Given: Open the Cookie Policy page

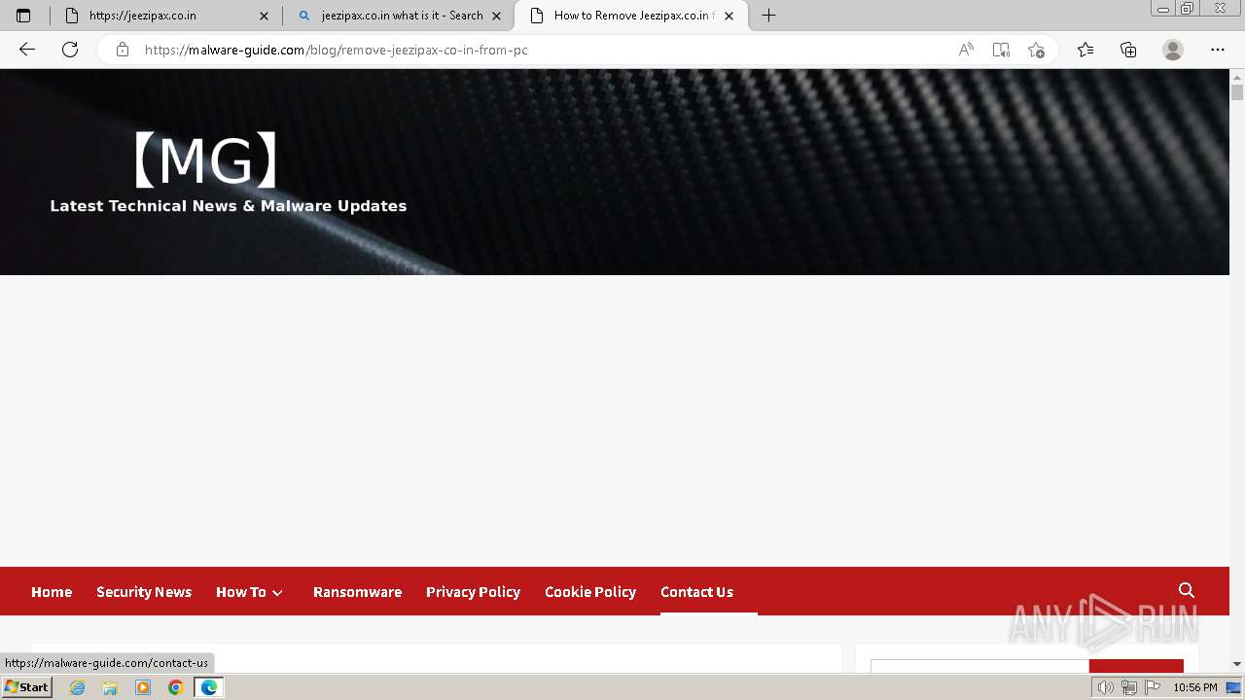Looking at the screenshot, I should [590, 591].
